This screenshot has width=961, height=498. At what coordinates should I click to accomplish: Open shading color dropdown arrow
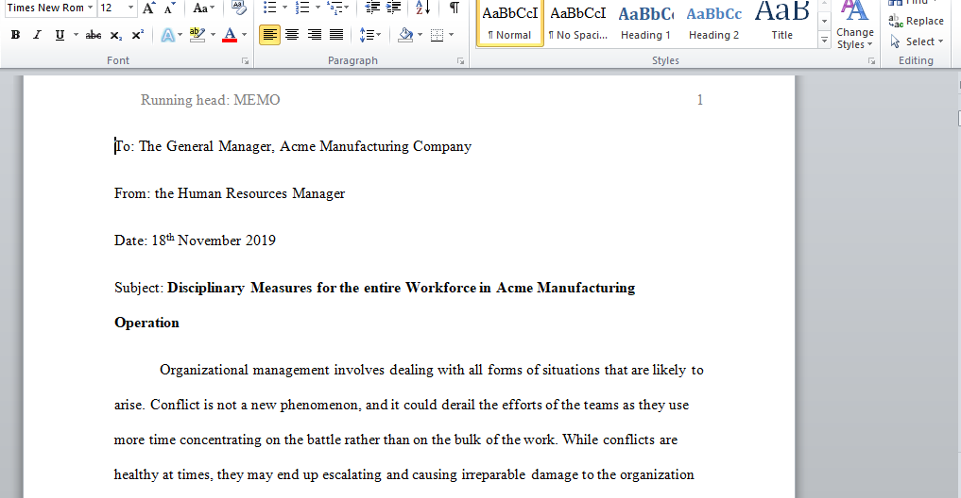(x=420, y=35)
